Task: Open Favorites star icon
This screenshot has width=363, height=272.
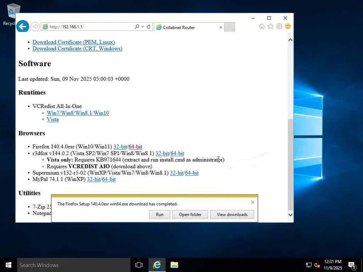Action: pyautogui.click(x=270, y=26)
